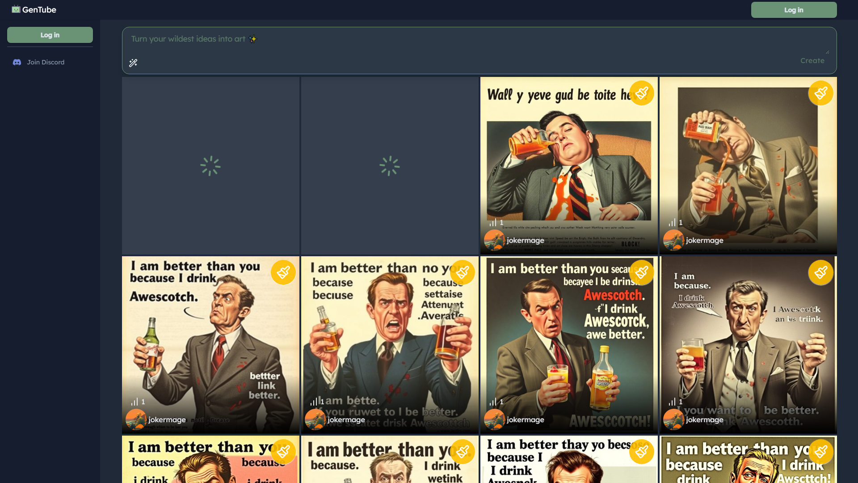Open the jokermage username on the 'an bs triink' poster
The height and width of the screenshot is (483, 858).
click(705, 420)
